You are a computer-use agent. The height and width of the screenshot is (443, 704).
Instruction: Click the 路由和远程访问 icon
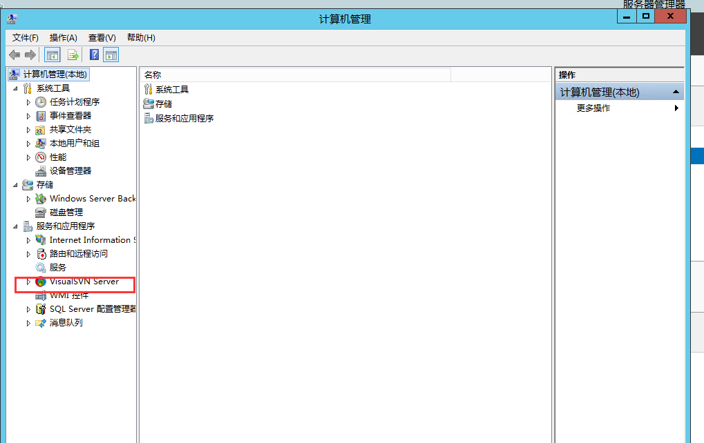[x=41, y=254]
